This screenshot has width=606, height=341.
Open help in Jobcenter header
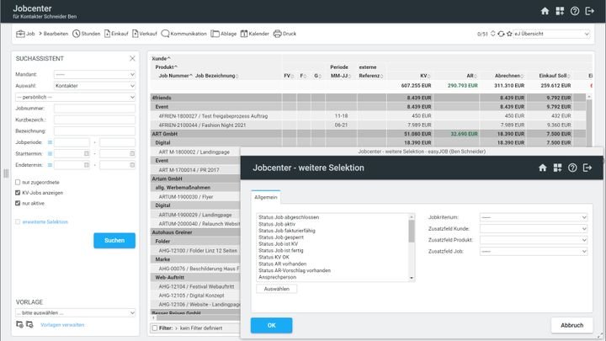coord(575,11)
